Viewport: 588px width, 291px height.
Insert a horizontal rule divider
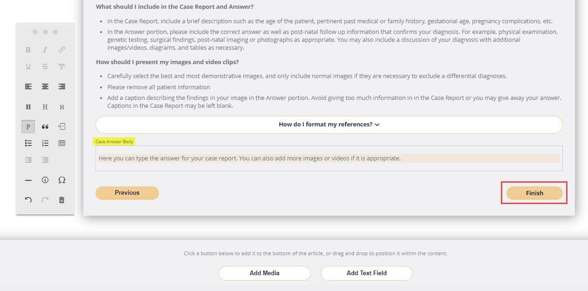28,180
